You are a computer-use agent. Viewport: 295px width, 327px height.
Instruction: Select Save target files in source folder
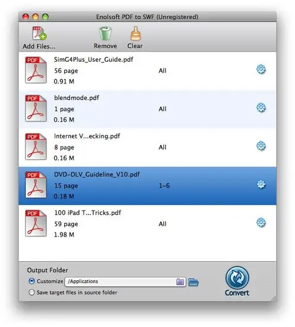coord(31,293)
